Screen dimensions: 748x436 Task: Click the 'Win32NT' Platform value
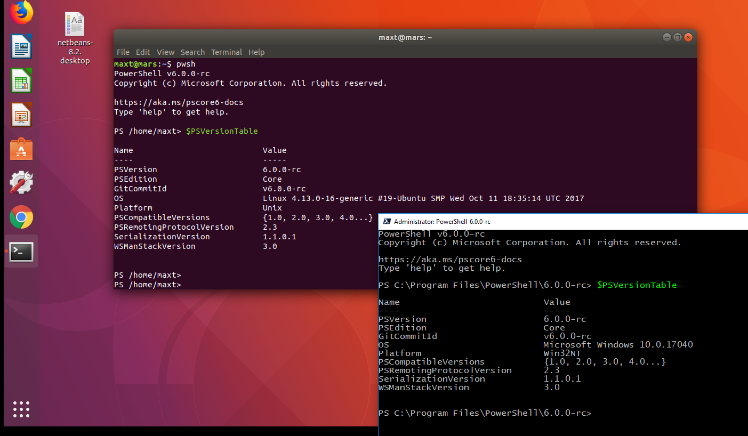click(x=562, y=353)
